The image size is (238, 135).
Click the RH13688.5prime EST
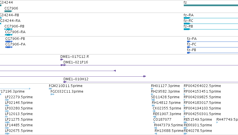coord(156,134)
